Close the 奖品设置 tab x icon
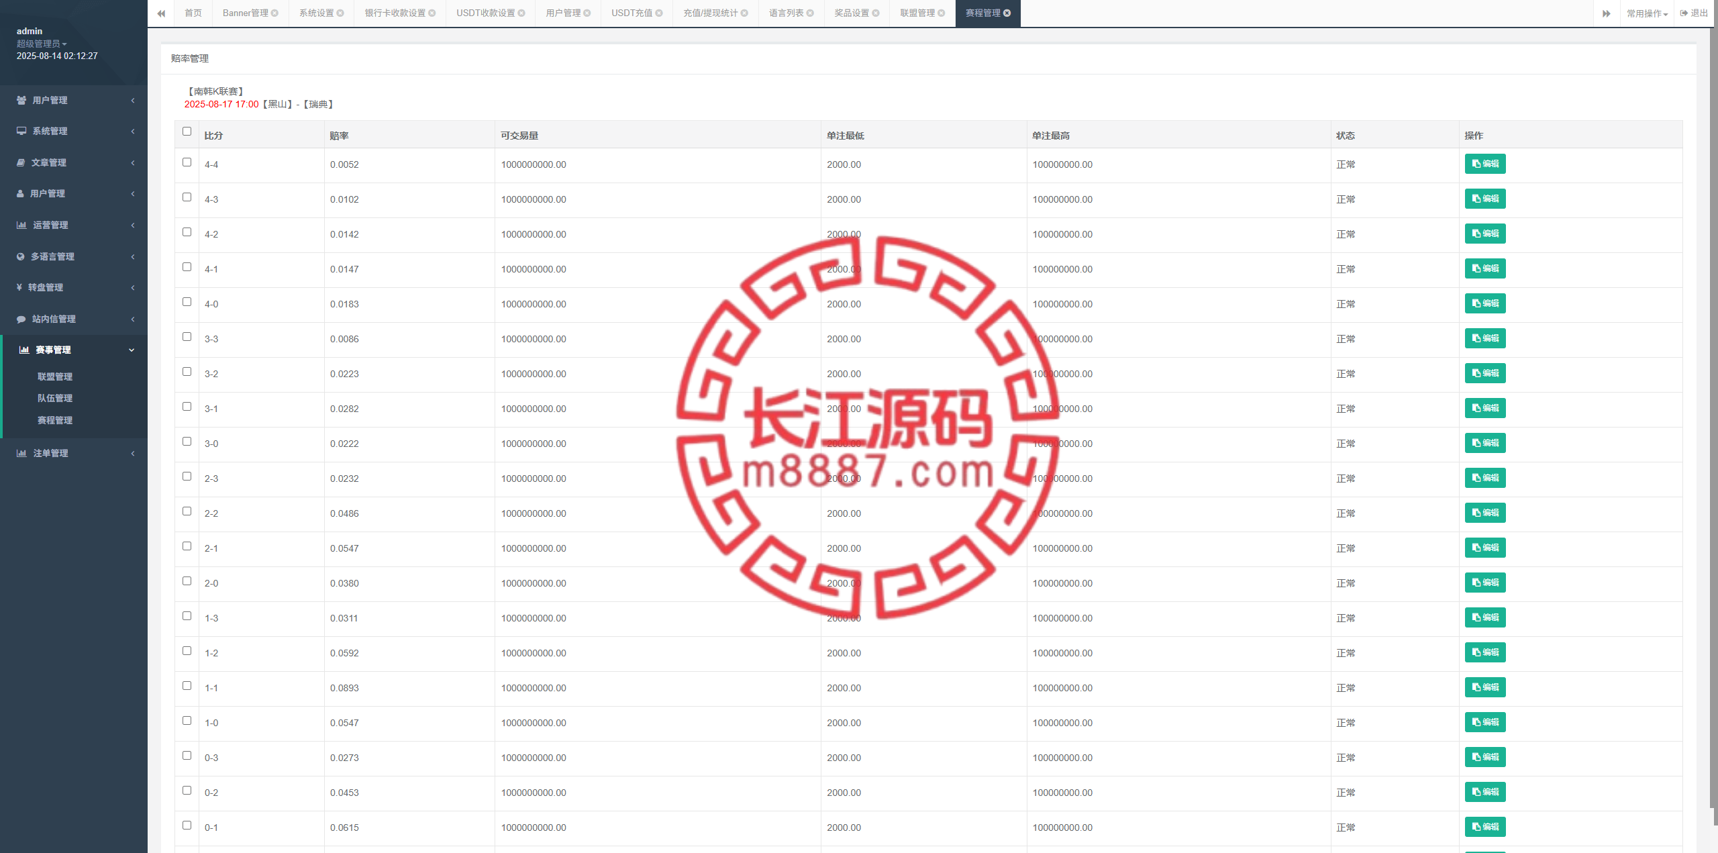Image resolution: width=1718 pixels, height=853 pixels. (876, 13)
